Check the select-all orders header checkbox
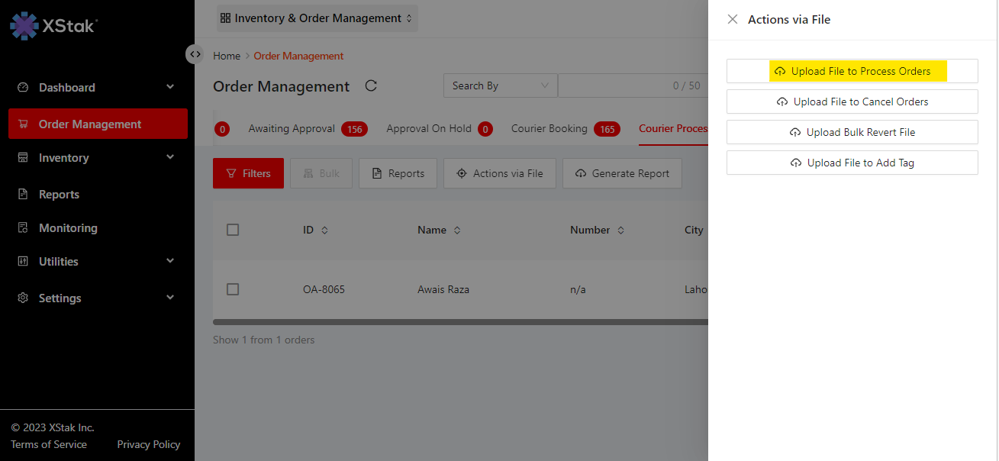 click(234, 230)
